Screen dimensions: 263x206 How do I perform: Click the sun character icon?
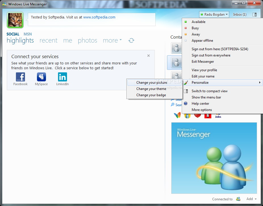187,116
